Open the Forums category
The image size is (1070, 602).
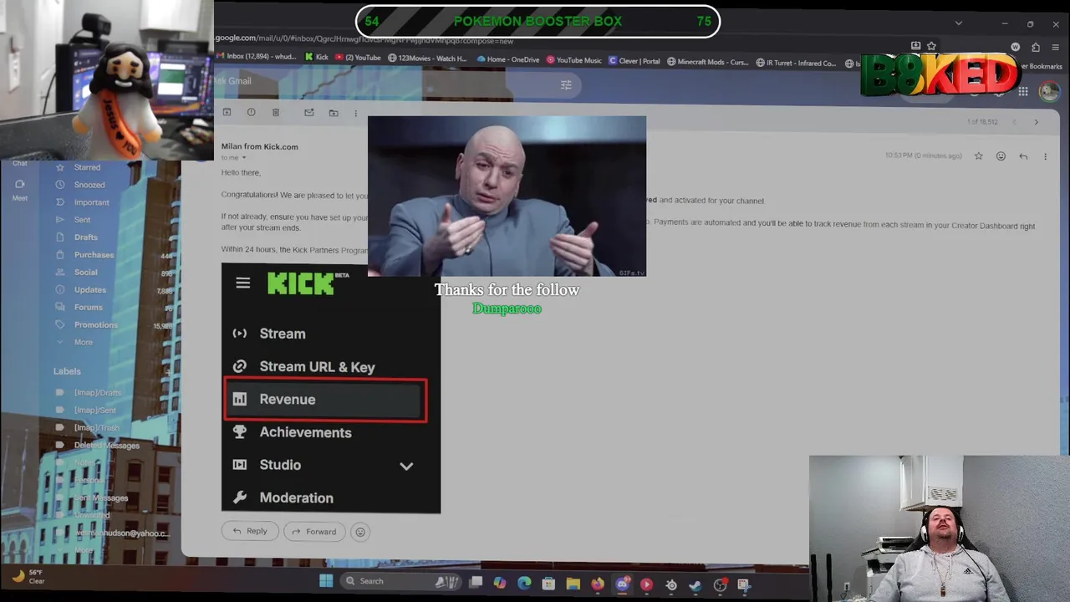tap(88, 308)
